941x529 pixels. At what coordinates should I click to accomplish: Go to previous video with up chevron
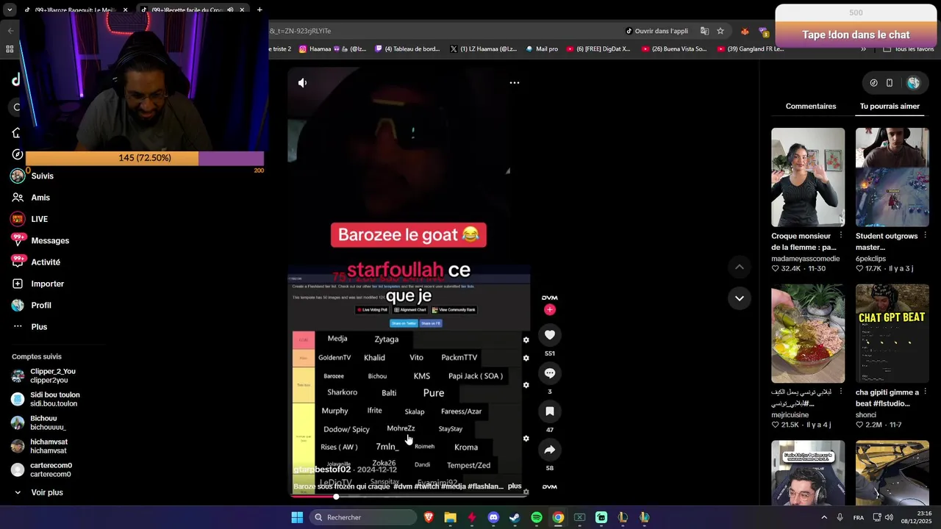pos(740,267)
